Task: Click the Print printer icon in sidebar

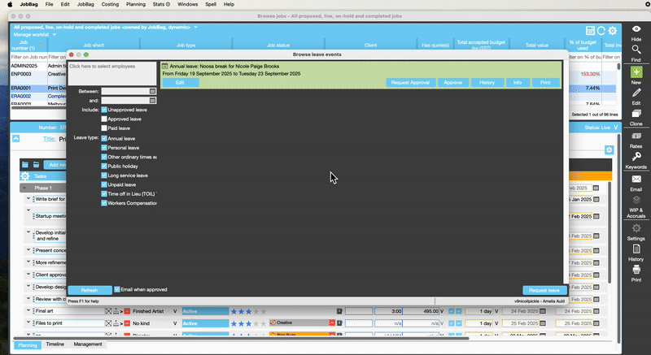Action: point(636,270)
